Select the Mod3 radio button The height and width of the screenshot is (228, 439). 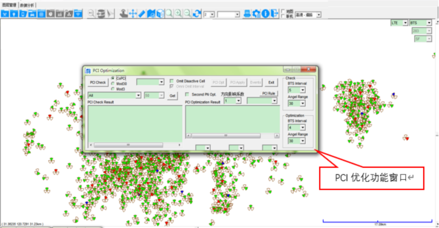113,89
